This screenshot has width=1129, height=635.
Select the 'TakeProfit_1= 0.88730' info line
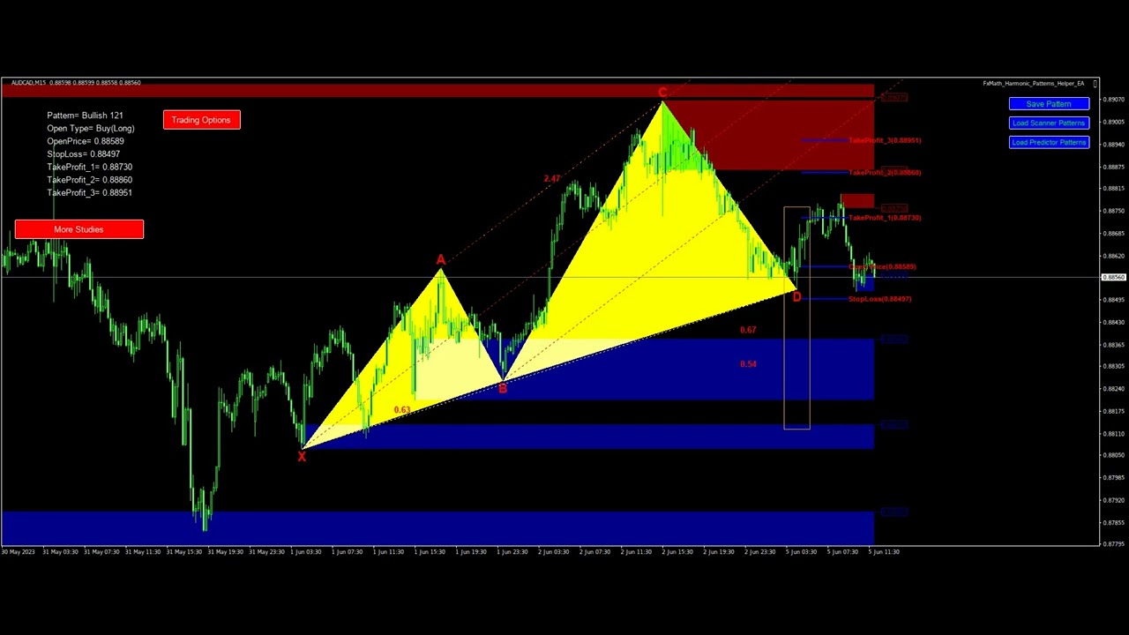[89, 167]
